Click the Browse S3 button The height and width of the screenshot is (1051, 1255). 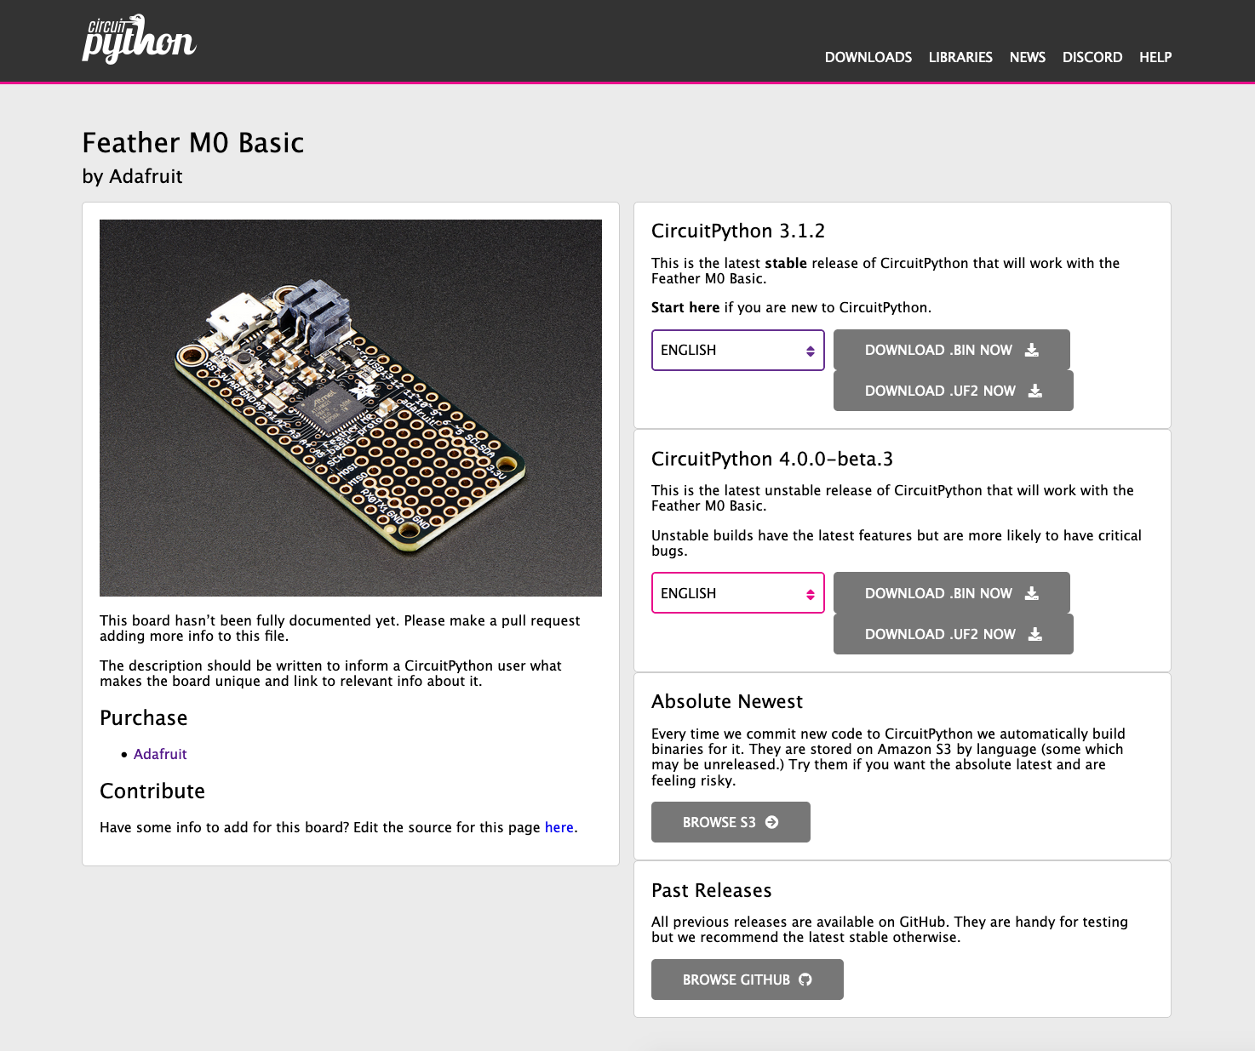(731, 822)
